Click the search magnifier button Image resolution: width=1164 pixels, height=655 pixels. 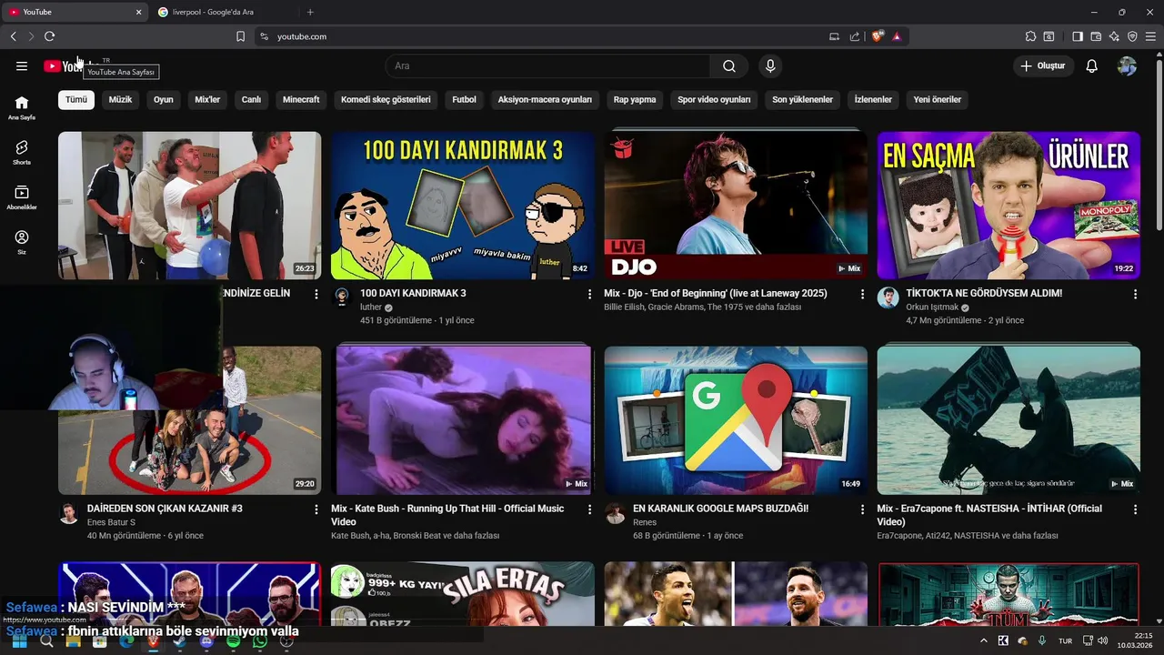coord(729,66)
